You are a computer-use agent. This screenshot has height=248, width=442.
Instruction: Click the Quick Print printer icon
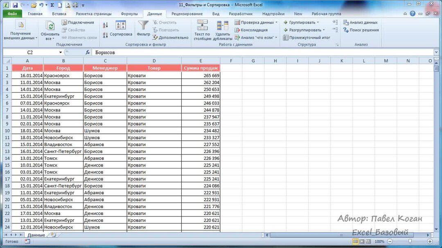75,5
